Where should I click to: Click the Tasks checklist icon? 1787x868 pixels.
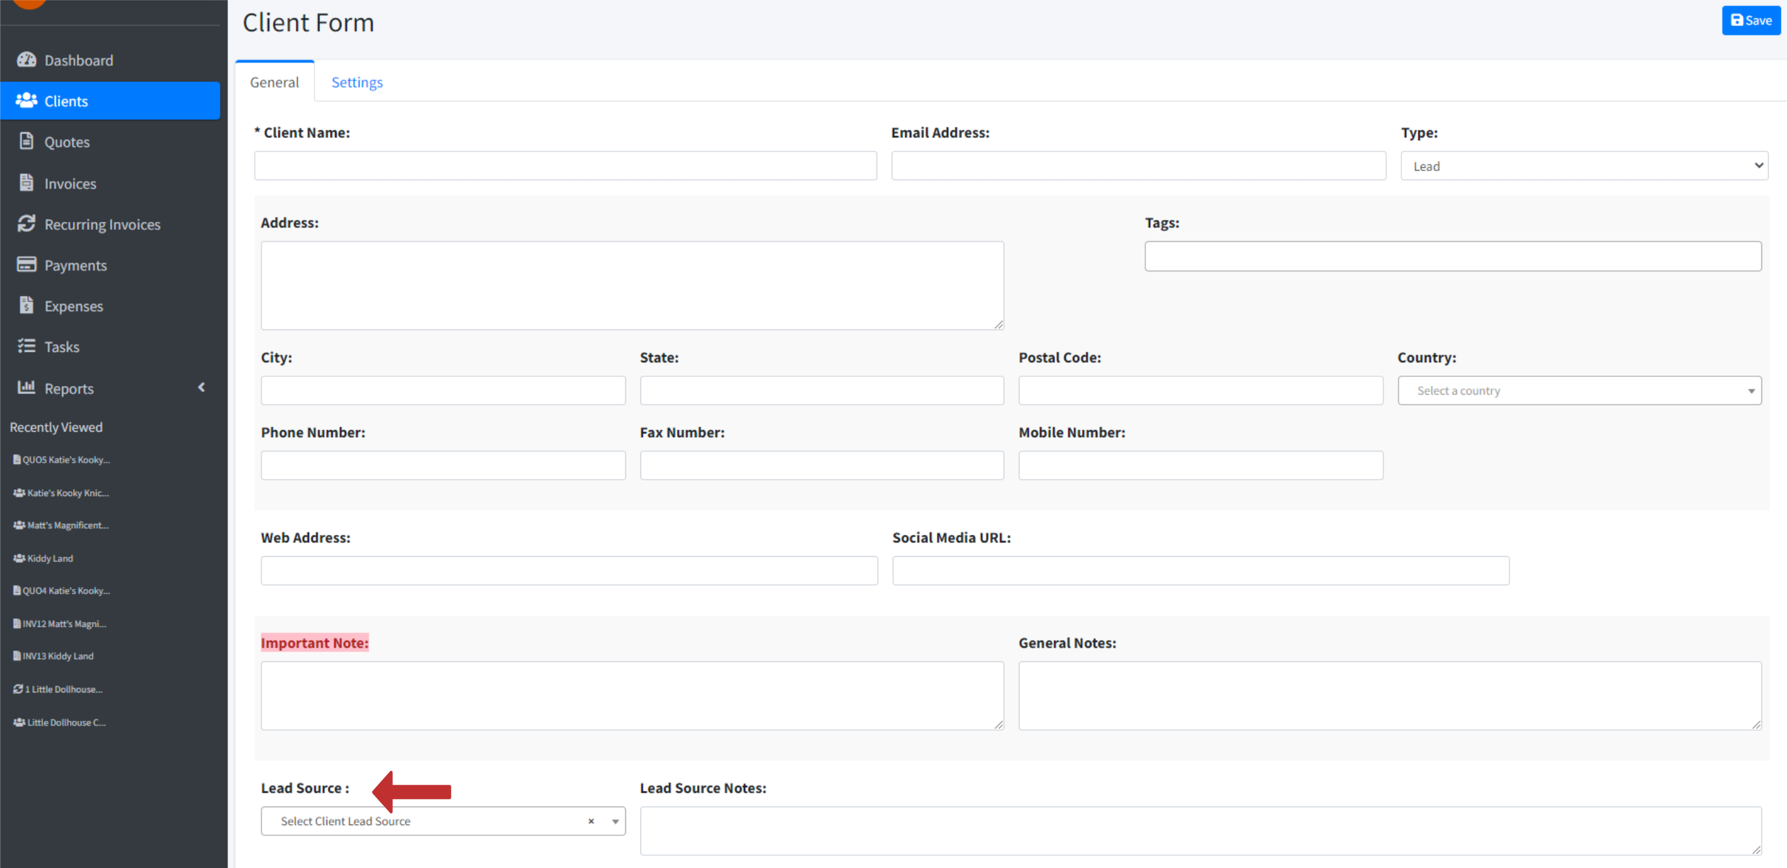click(x=26, y=346)
